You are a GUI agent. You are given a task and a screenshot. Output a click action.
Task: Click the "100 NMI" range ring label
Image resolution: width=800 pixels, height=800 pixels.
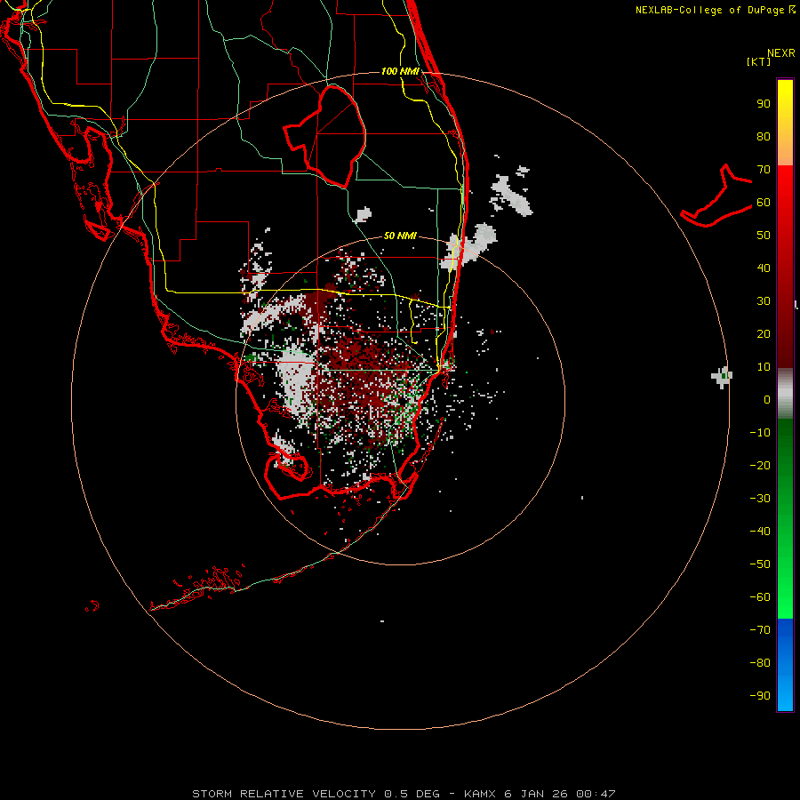point(400,71)
